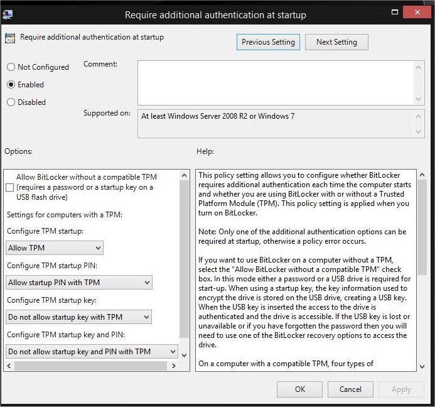Close the dialog with the red X
Image resolution: width=435 pixels, height=407 pixels.
pyautogui.click(x=417, y=12)
